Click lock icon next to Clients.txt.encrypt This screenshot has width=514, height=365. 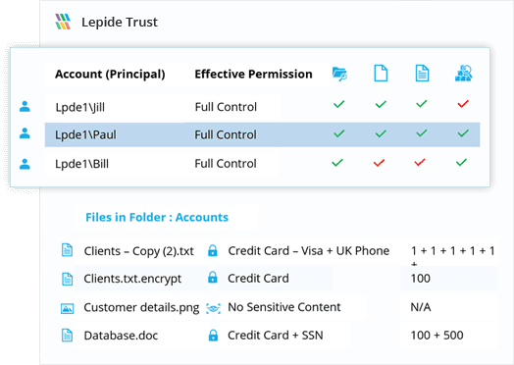click(213, 278)
